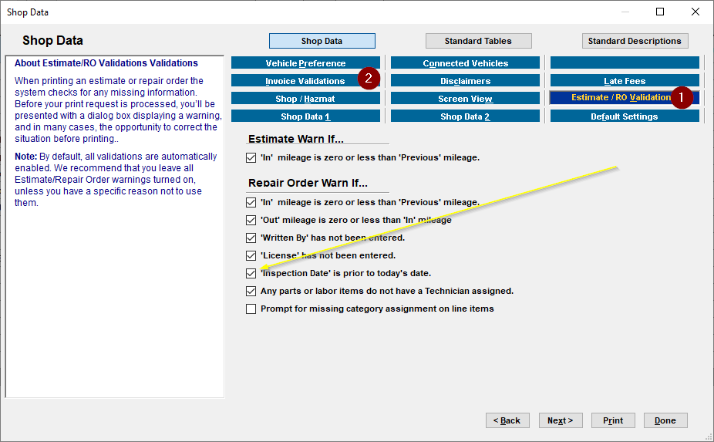Toggle Estimate 'In' mileage warning checkbox
The height and width of the screenshot is (442, 714).
pos(251,157)
